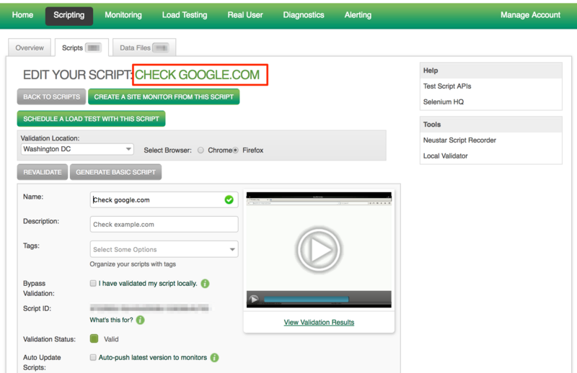Click Revalidate button
This screenshot has width=577, height=373.
pyautogui.click(x=43, y=172)
